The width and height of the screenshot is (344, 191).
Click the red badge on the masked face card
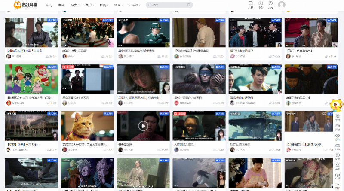pyautogui.click(x=180, y=113)
